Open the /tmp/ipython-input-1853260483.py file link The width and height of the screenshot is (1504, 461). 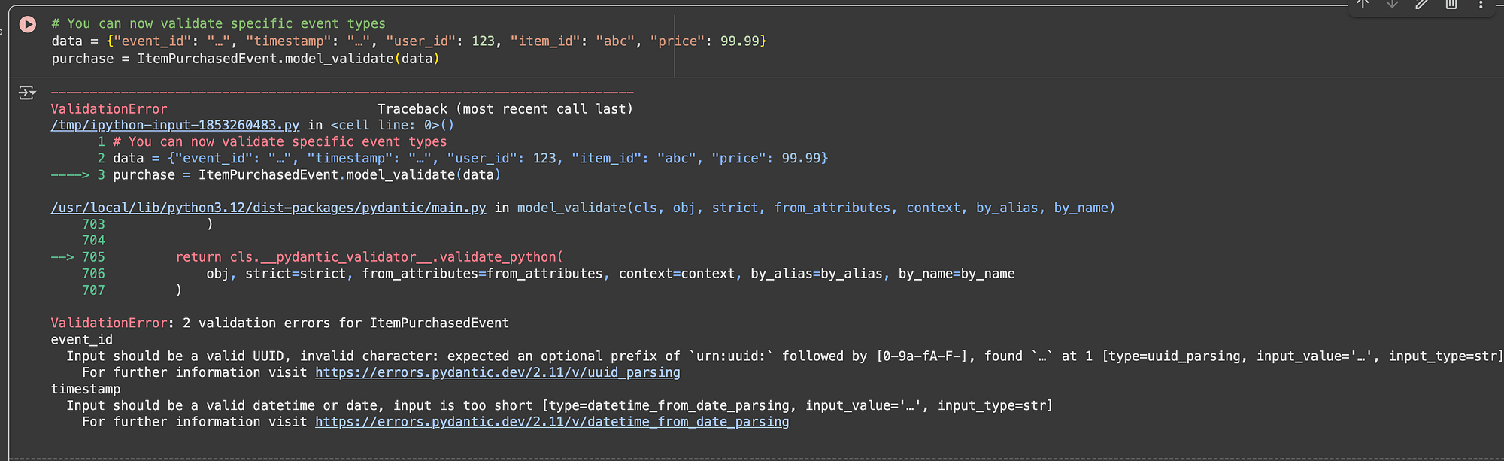(x=175, y=125)
